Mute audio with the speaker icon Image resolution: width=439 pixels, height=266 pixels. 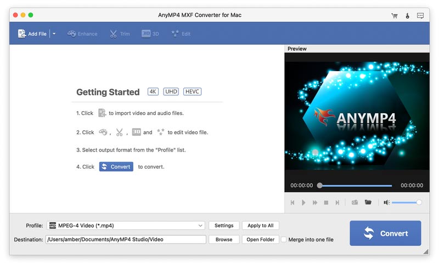point(386,203)
